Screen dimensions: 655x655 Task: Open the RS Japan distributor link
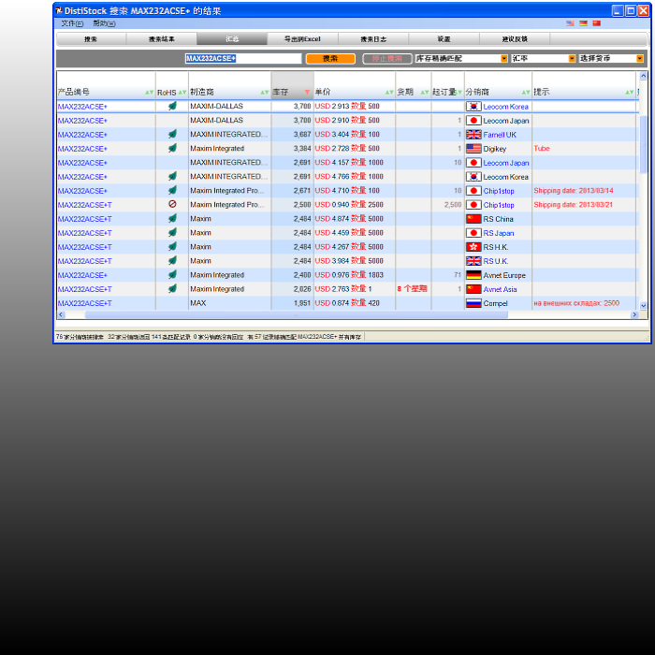[499, 233]
